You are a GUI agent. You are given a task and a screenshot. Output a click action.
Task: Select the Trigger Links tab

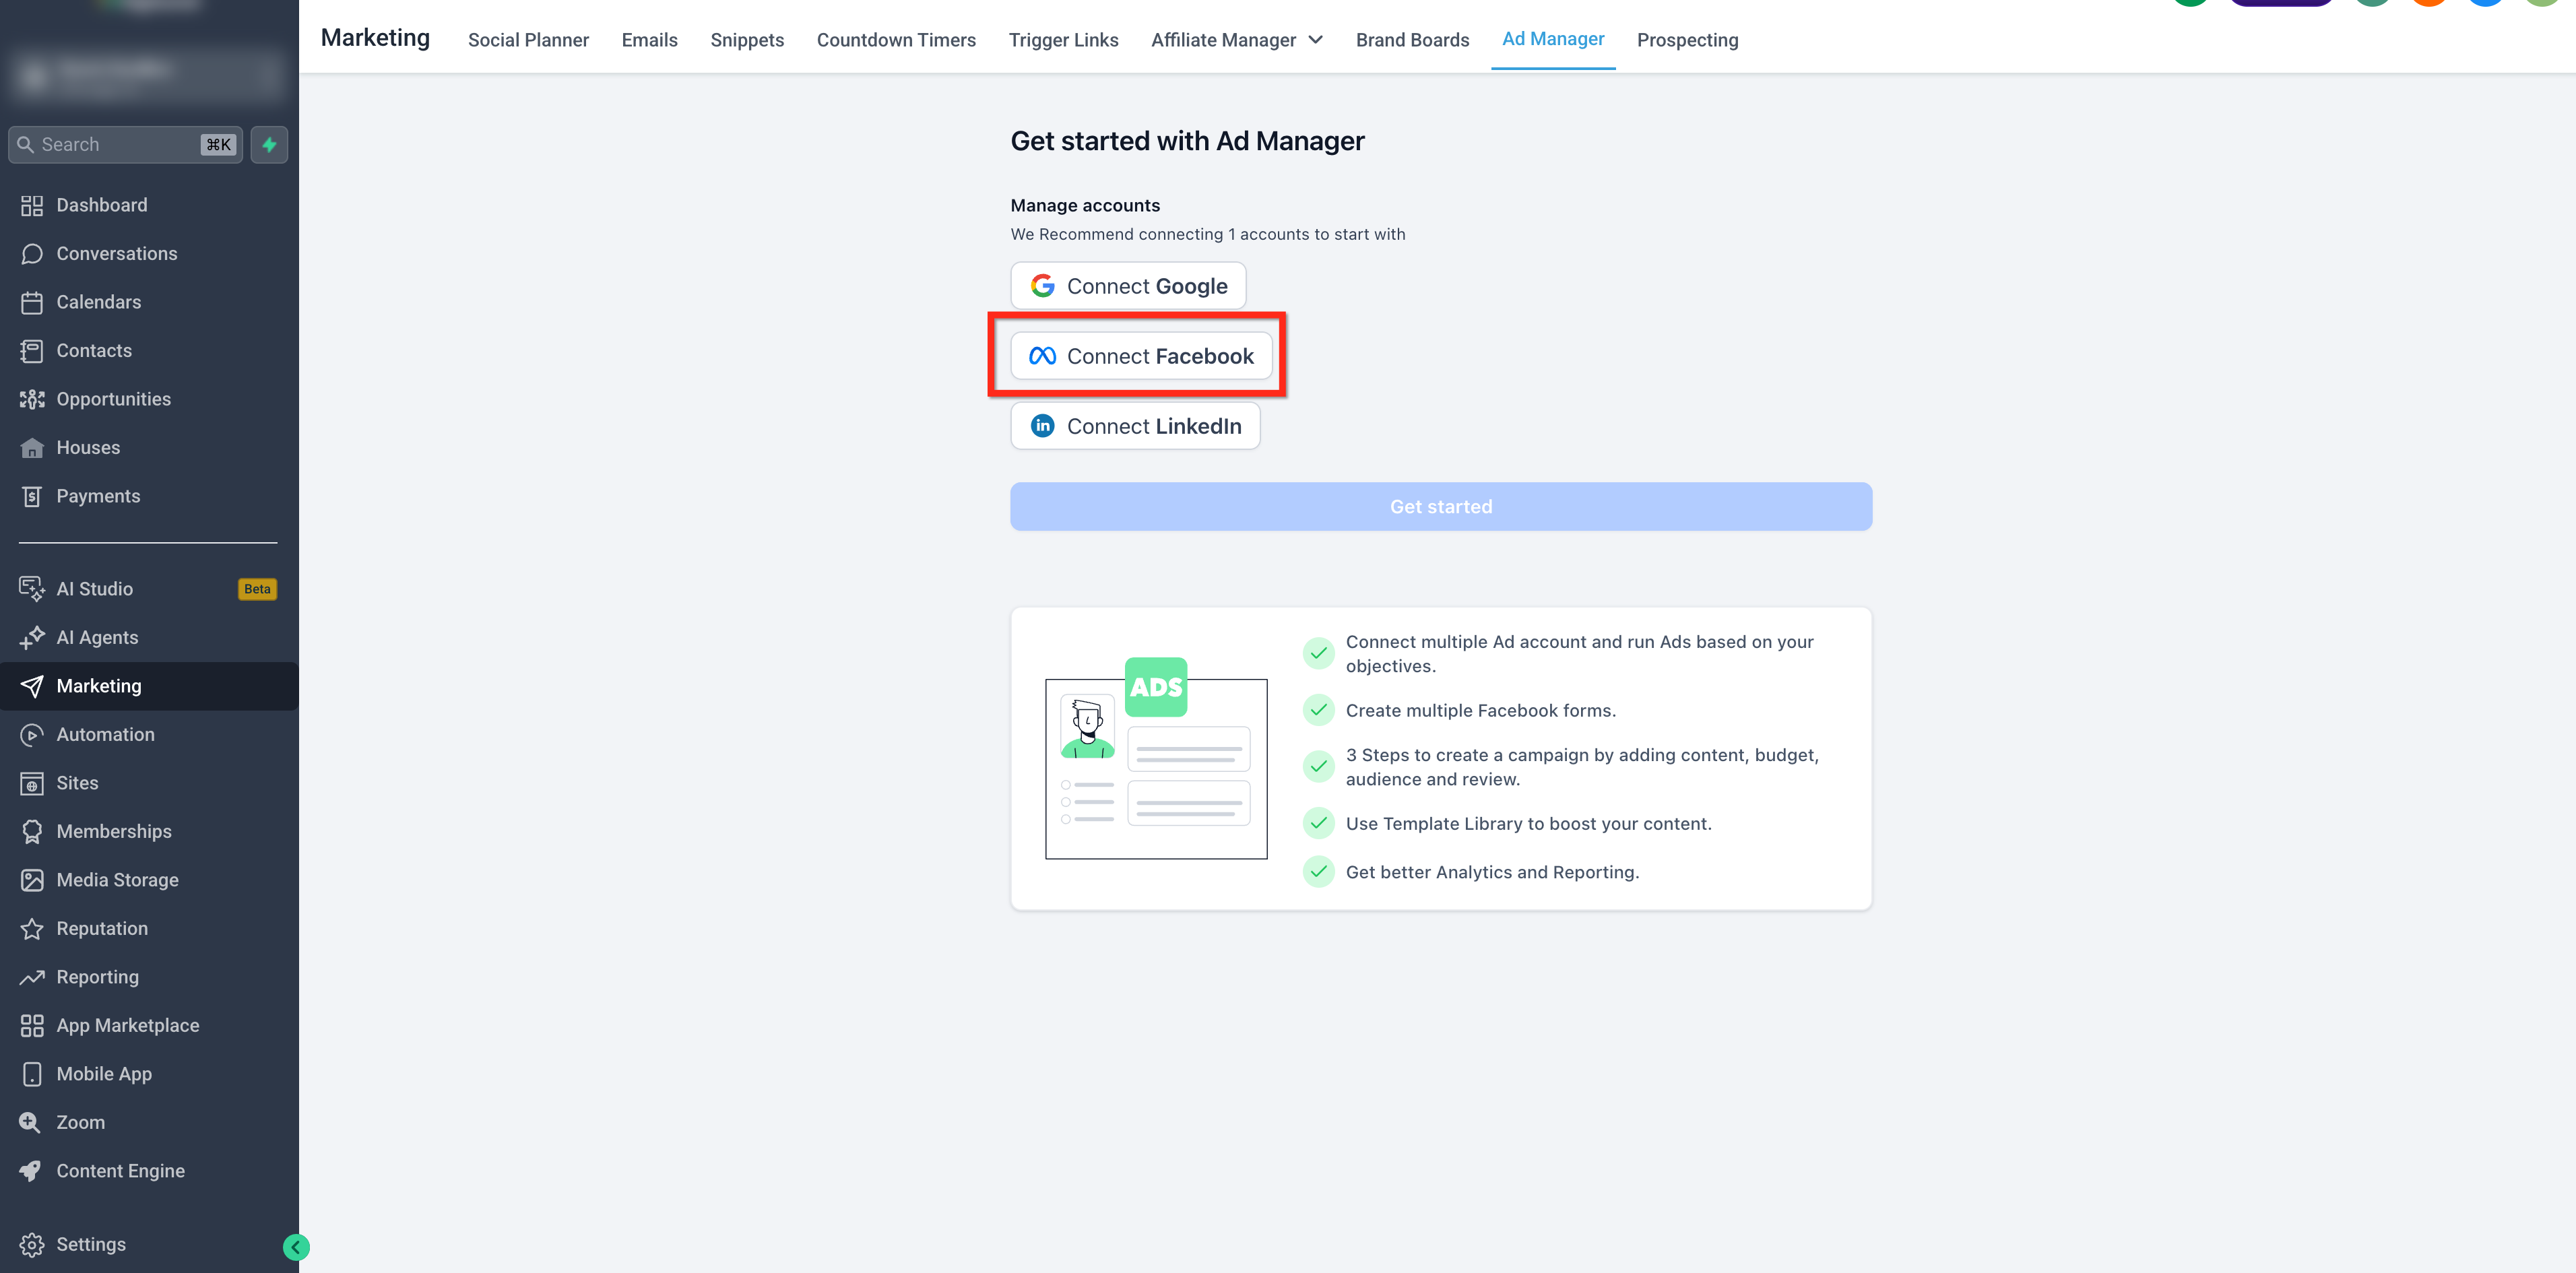click(x=1063, y=40)
